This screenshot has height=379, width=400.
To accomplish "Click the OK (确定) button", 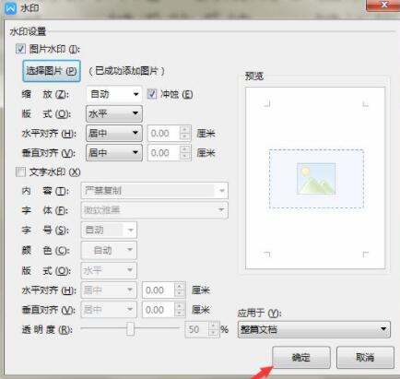I will [x=301, y=358].
